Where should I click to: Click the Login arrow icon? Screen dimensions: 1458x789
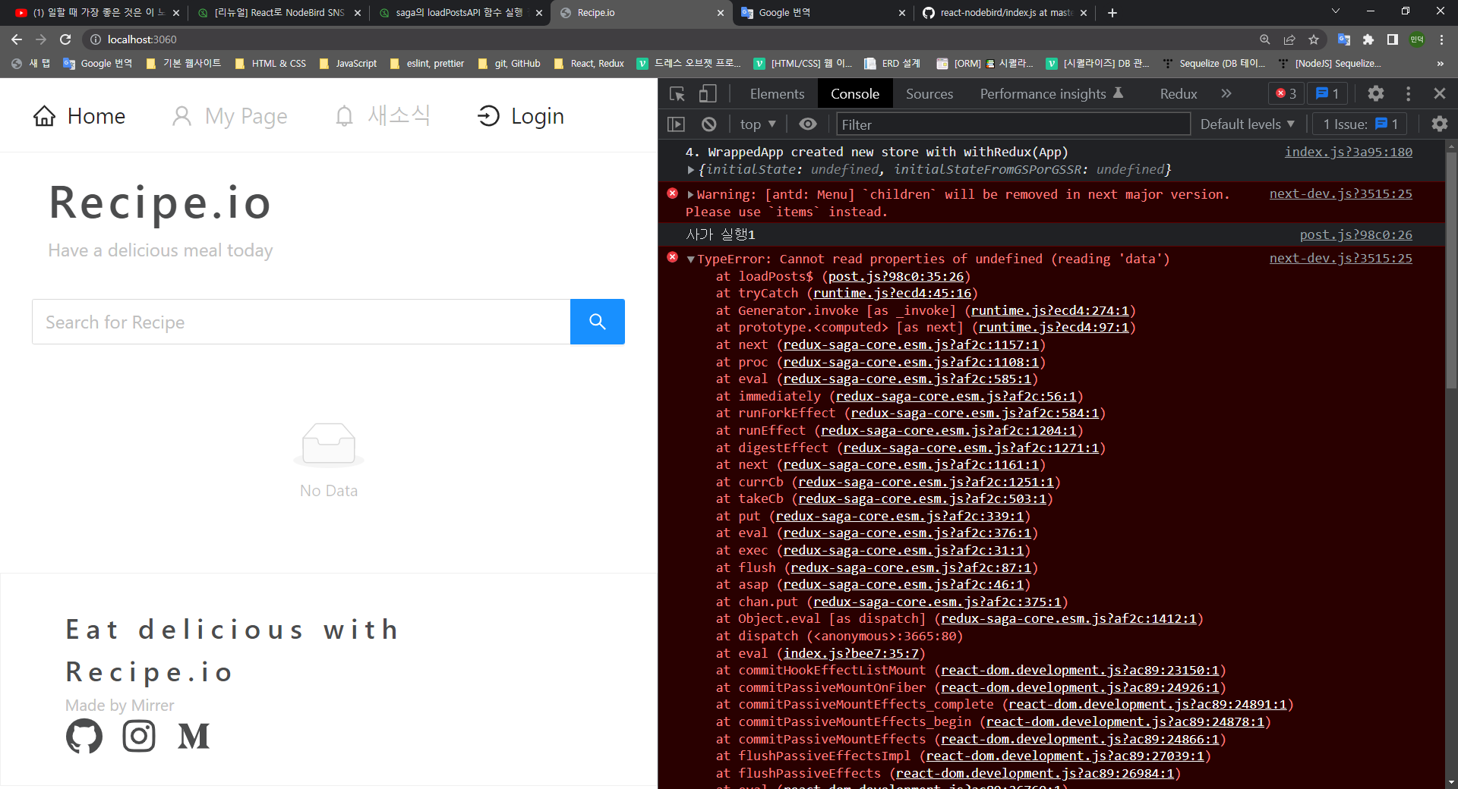click(x=488, y=116)
